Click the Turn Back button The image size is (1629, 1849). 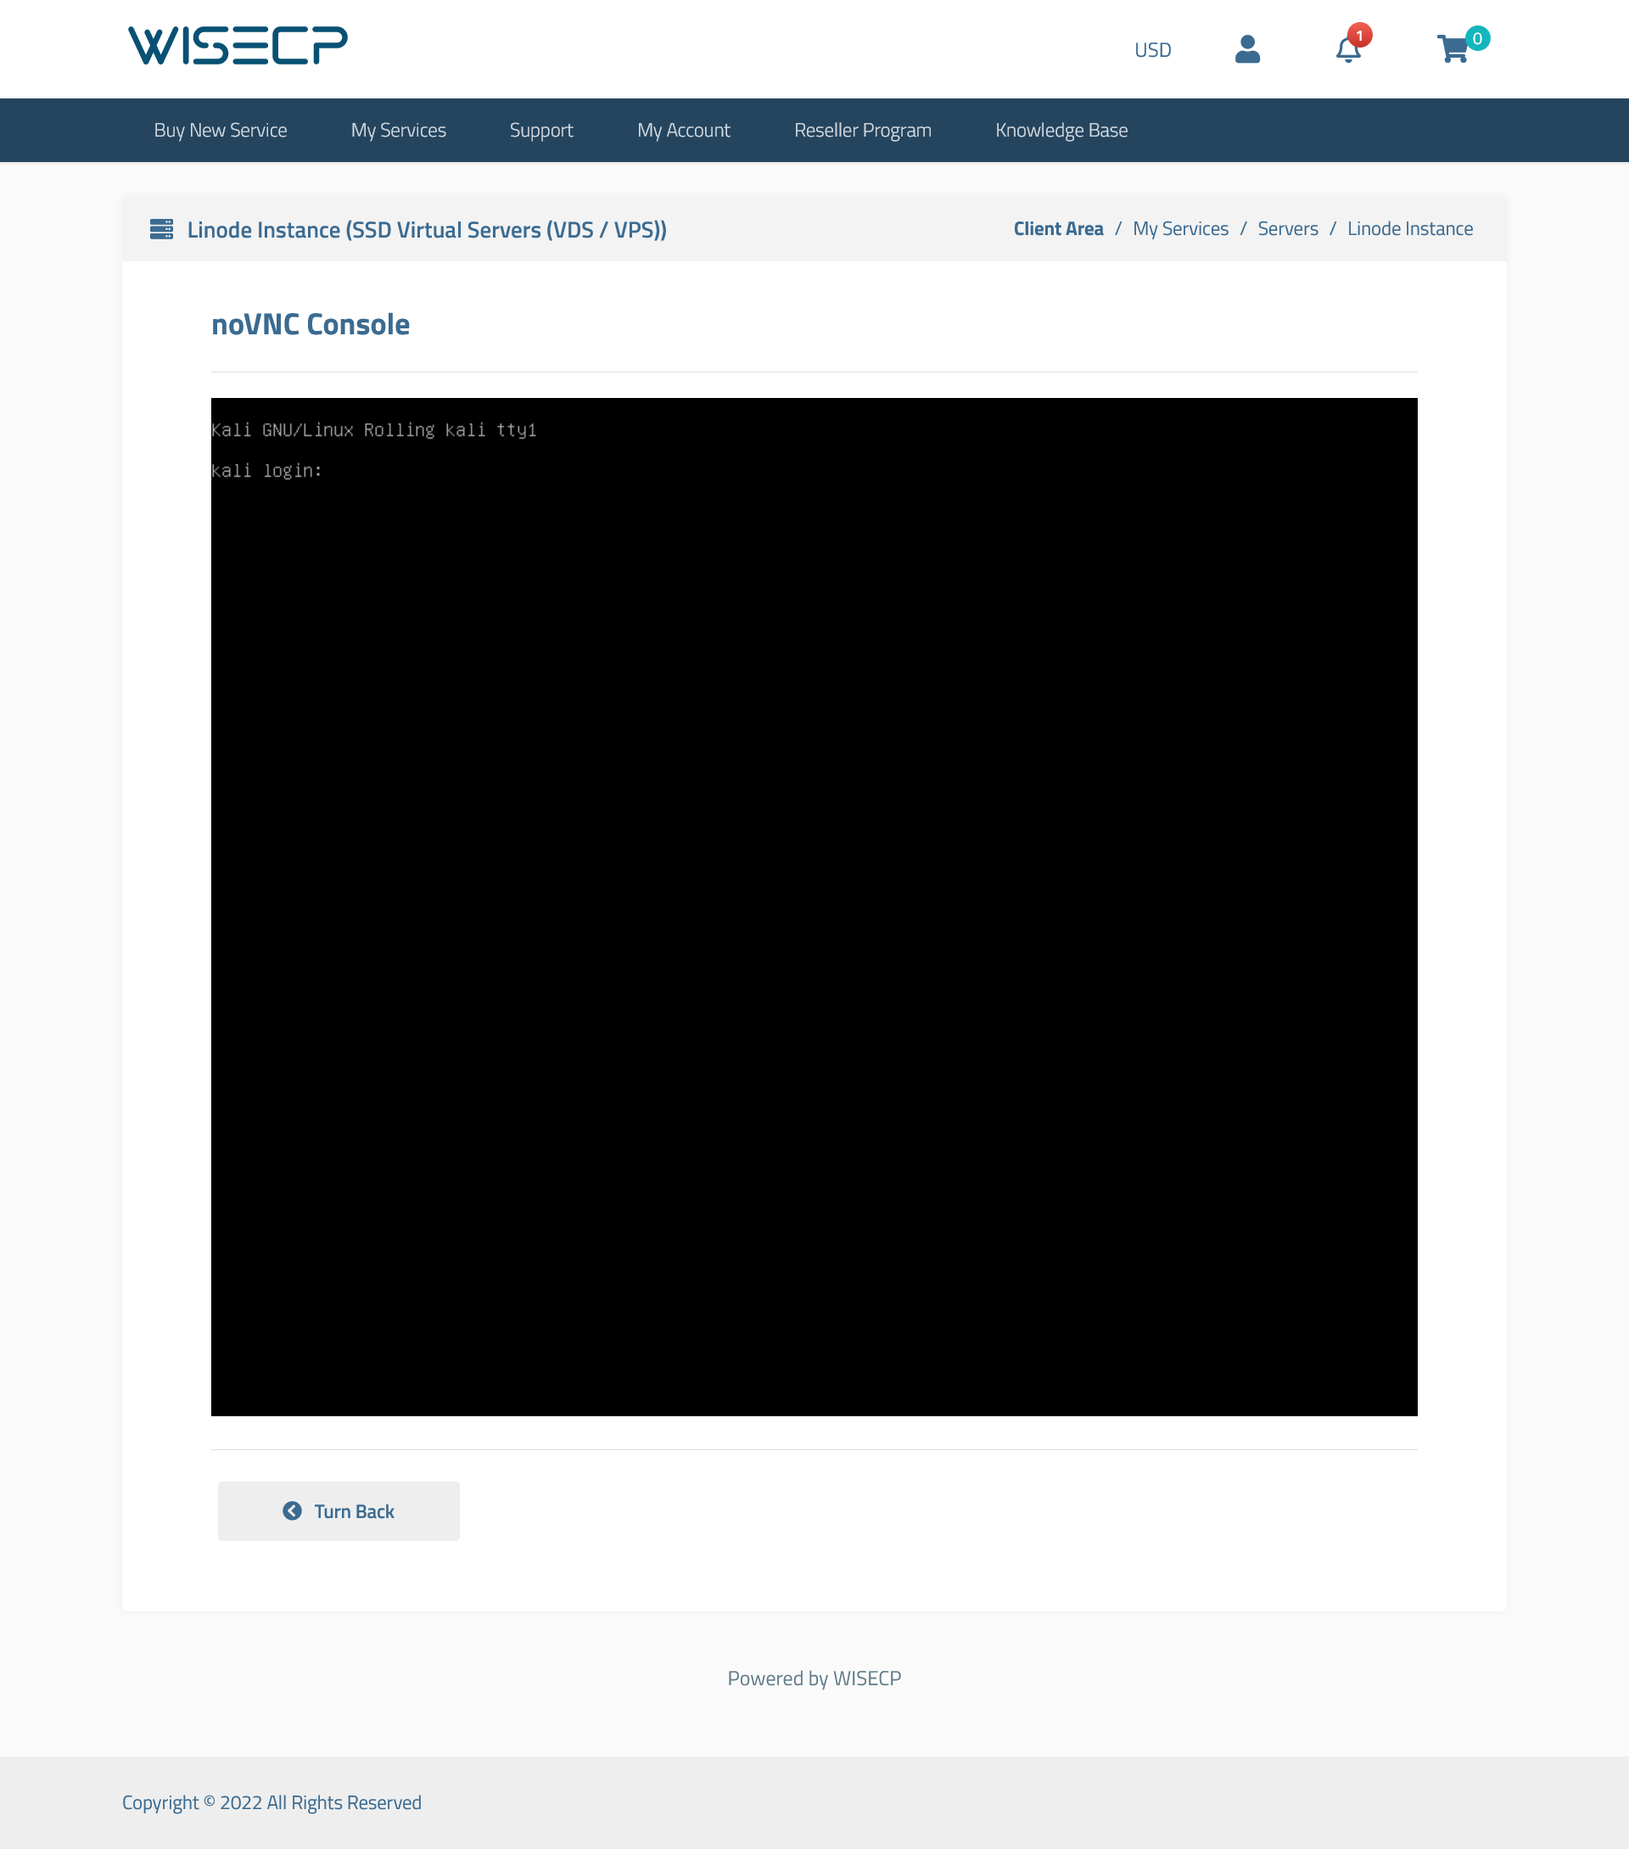pos(339,1510)
